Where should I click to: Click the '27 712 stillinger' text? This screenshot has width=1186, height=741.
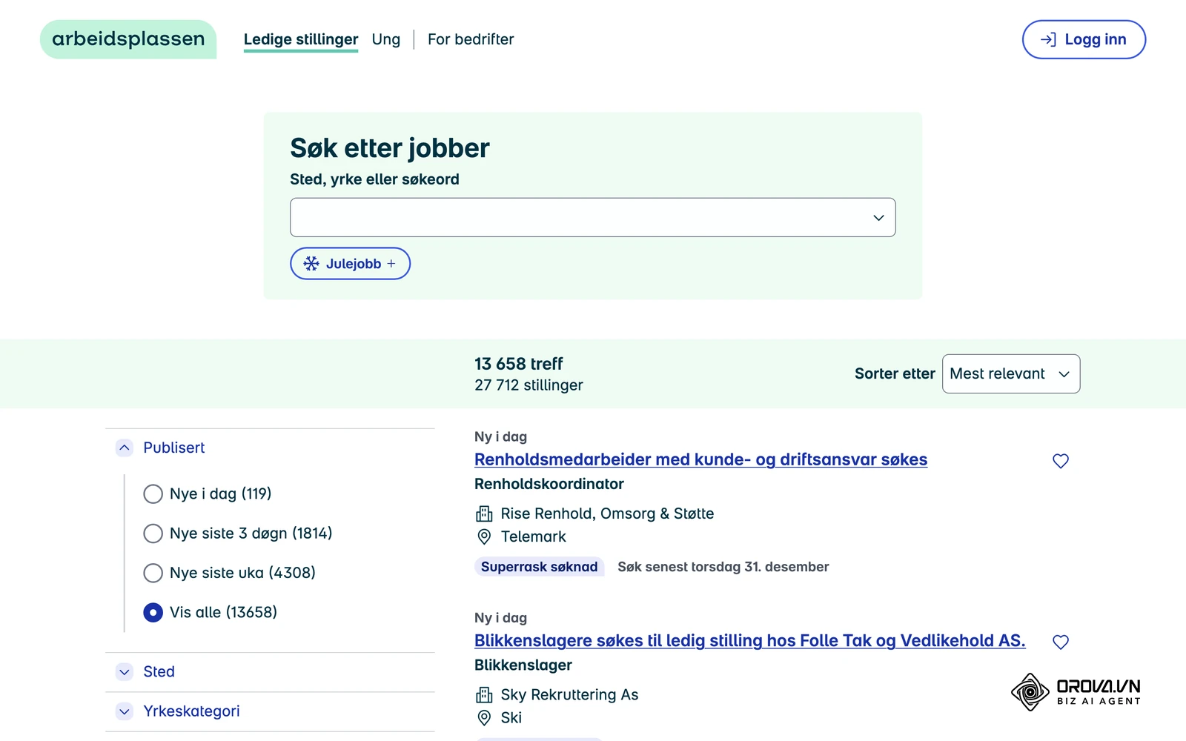[529, 385]
